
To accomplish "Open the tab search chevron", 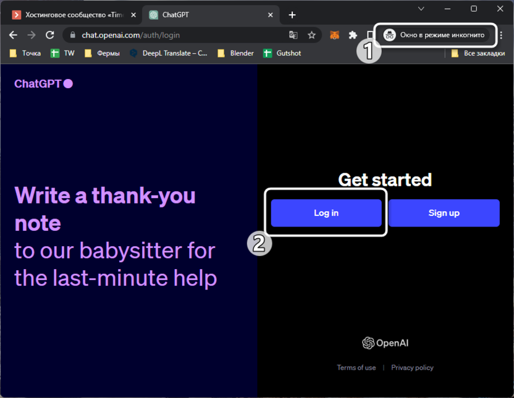I will coord(421,9).
